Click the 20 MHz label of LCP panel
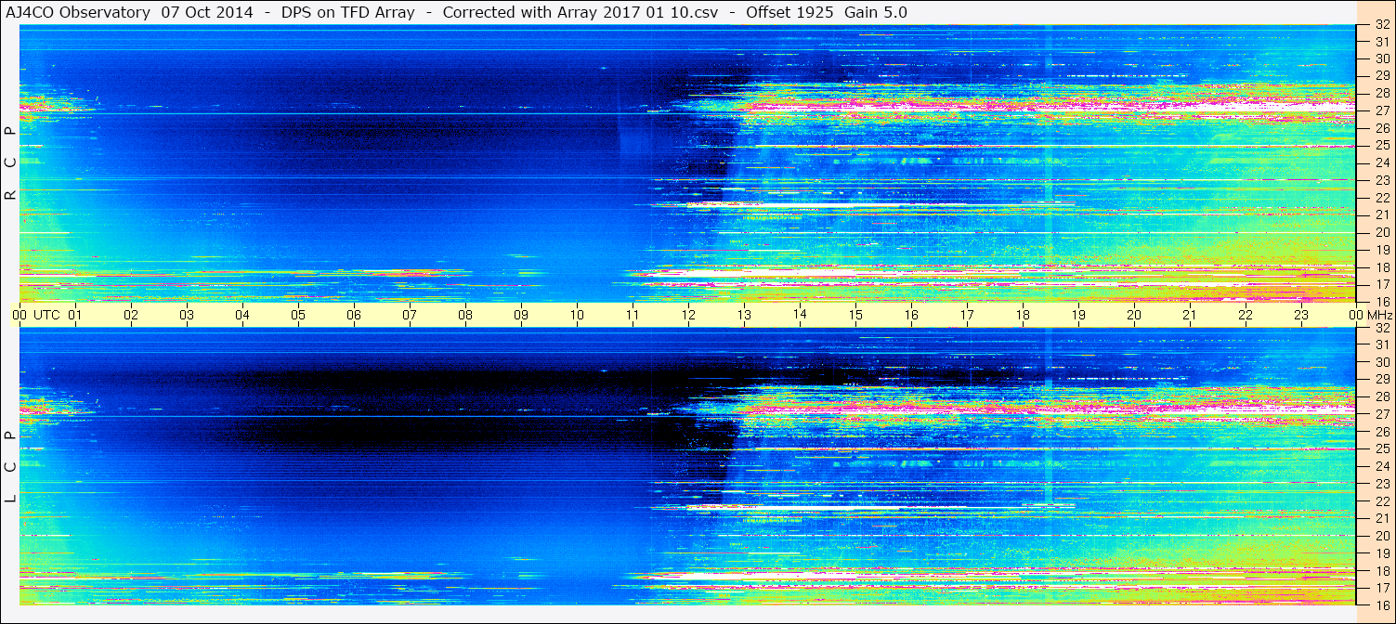This screenshot has width=1396, height=624. [x=1381, y=536]
